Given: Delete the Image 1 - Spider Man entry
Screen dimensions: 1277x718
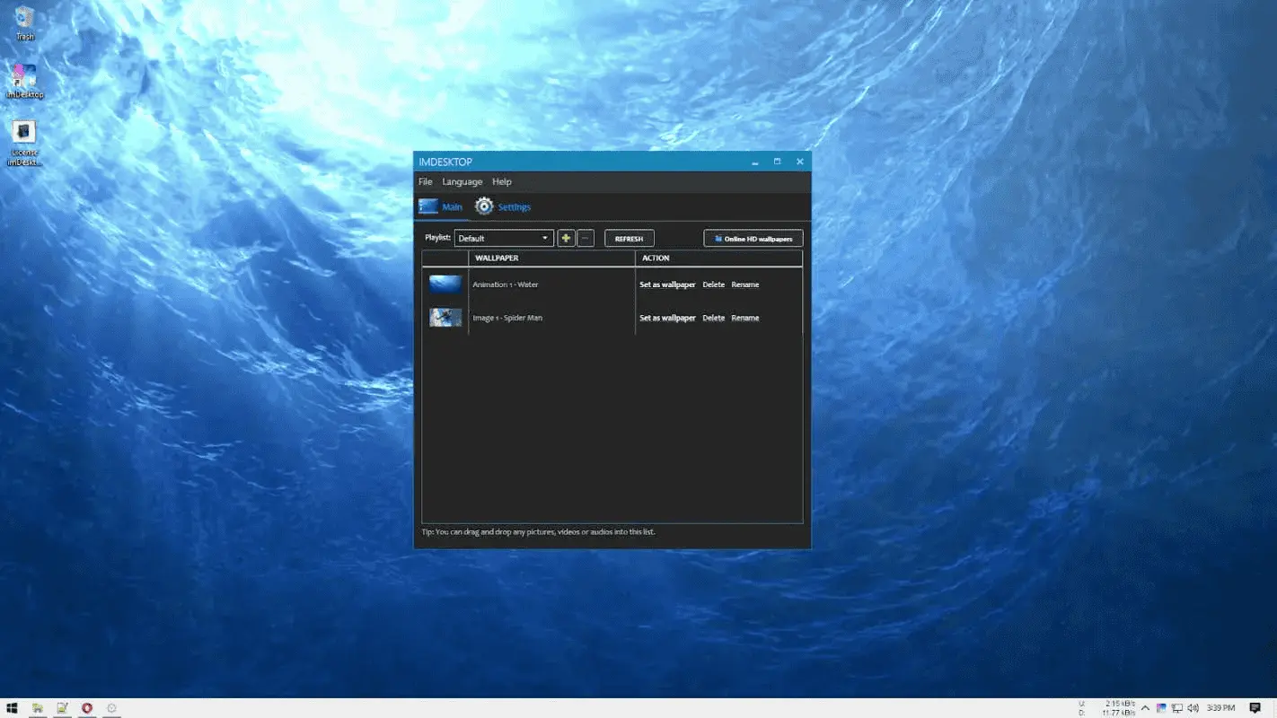Looking at the screenshot, I should pos(713,318).
